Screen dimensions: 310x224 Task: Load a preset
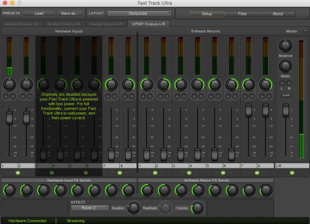pos(39,13)
